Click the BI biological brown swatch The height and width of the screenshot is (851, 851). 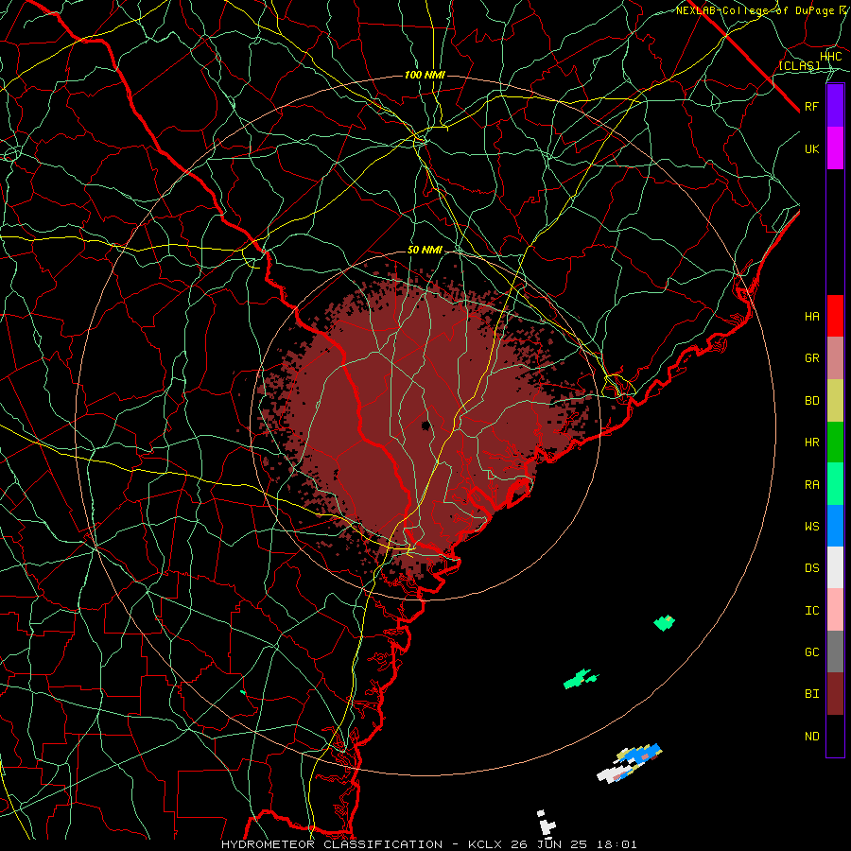point(835,694)
